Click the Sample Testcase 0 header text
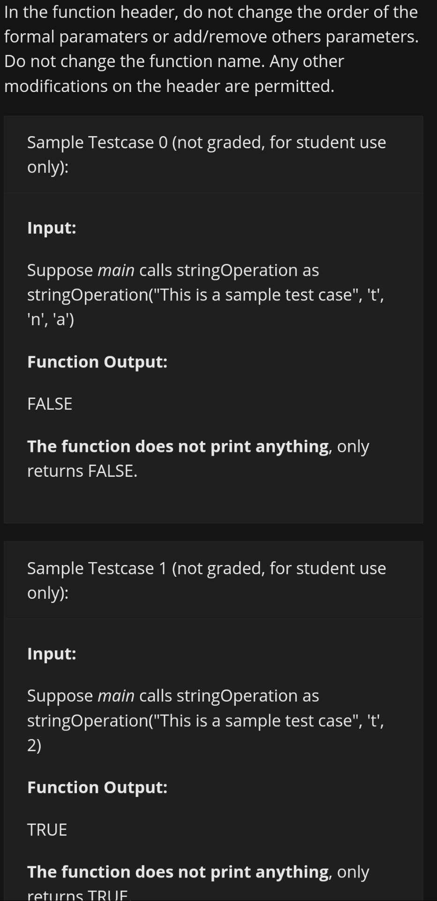 coord(206,154)
